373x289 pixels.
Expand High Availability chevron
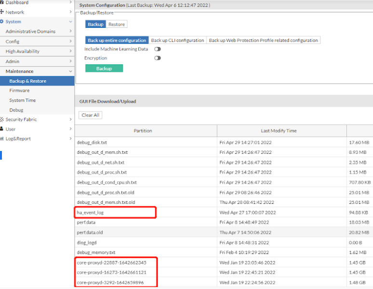tap(70, 51)
